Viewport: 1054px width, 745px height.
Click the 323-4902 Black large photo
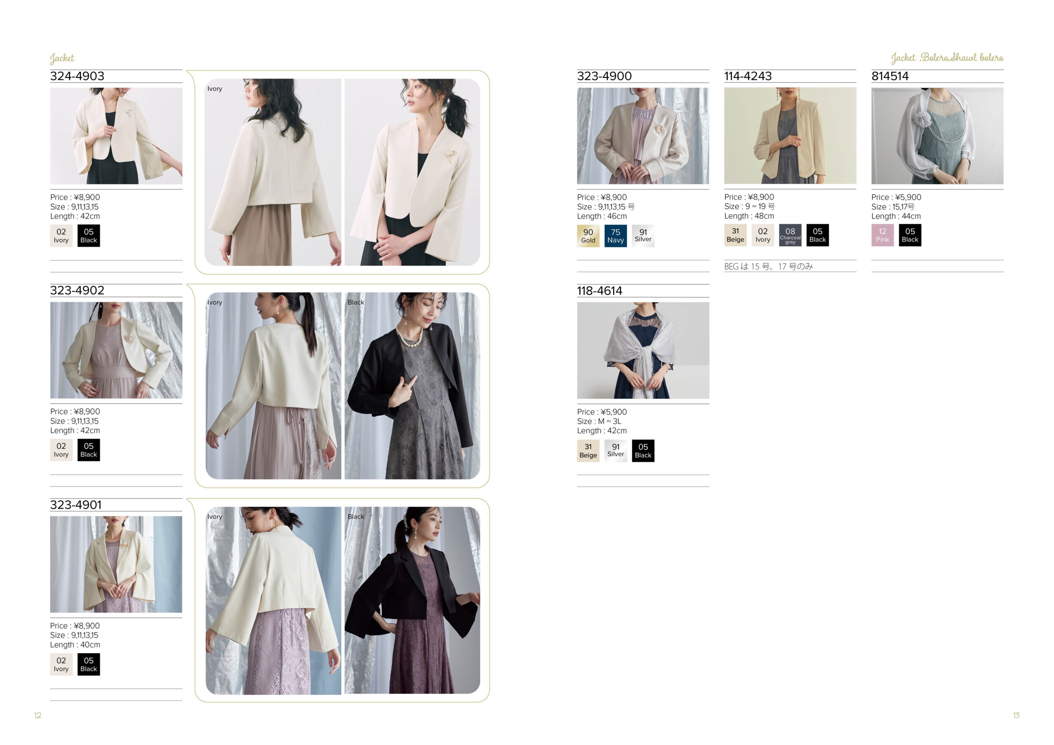[x=412, y=386]
